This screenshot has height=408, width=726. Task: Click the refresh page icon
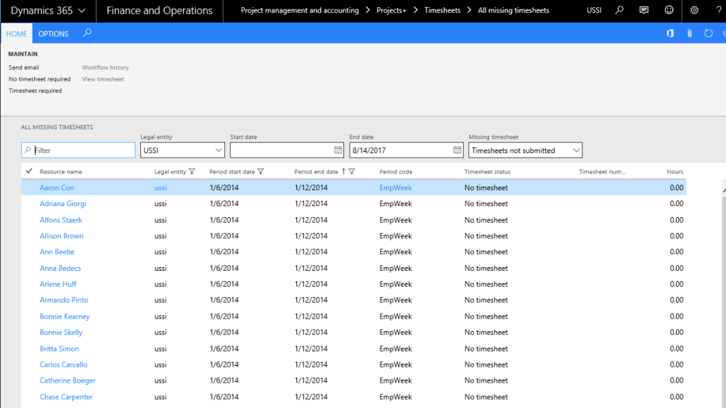point(708,33)
